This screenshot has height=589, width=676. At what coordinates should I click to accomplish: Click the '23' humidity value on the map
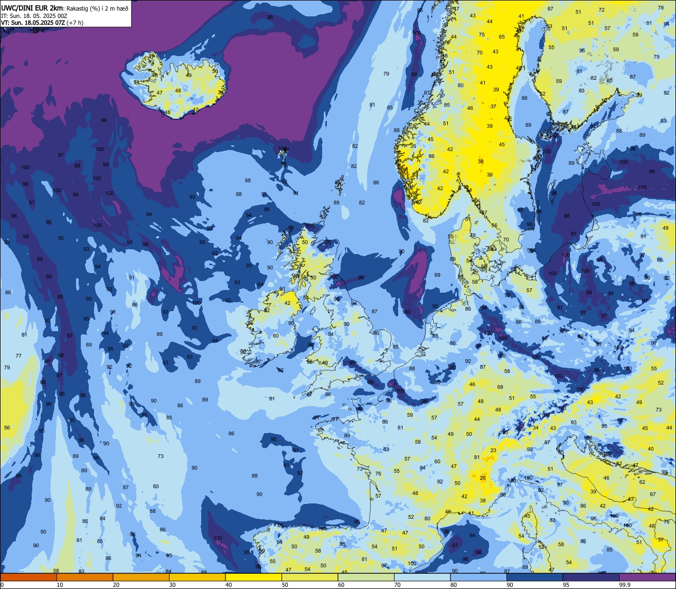coord(493,450)
